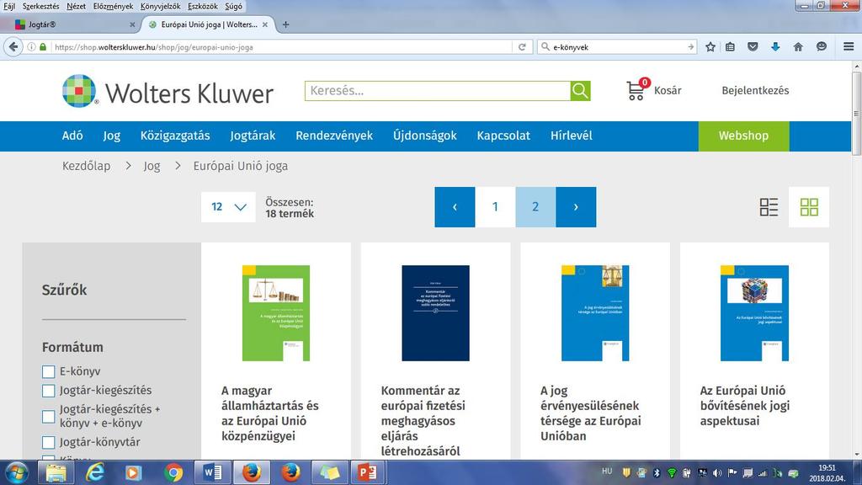The width and height of the screenshot is (862, 485).
Task: Click the site info icon in address bar
Action: click(x=31, y=47)
